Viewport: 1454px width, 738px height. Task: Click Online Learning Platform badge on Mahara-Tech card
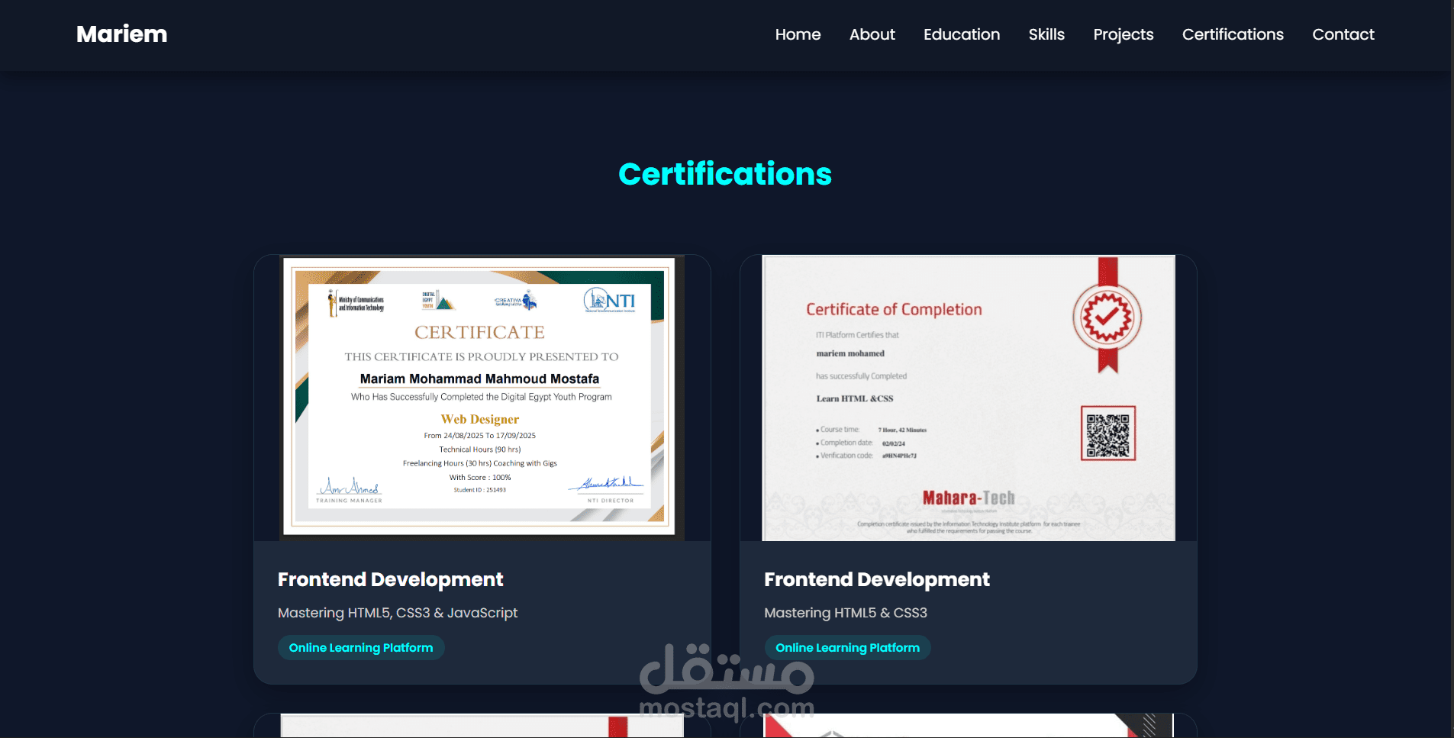pyautogui.click(x=847, y=648)
